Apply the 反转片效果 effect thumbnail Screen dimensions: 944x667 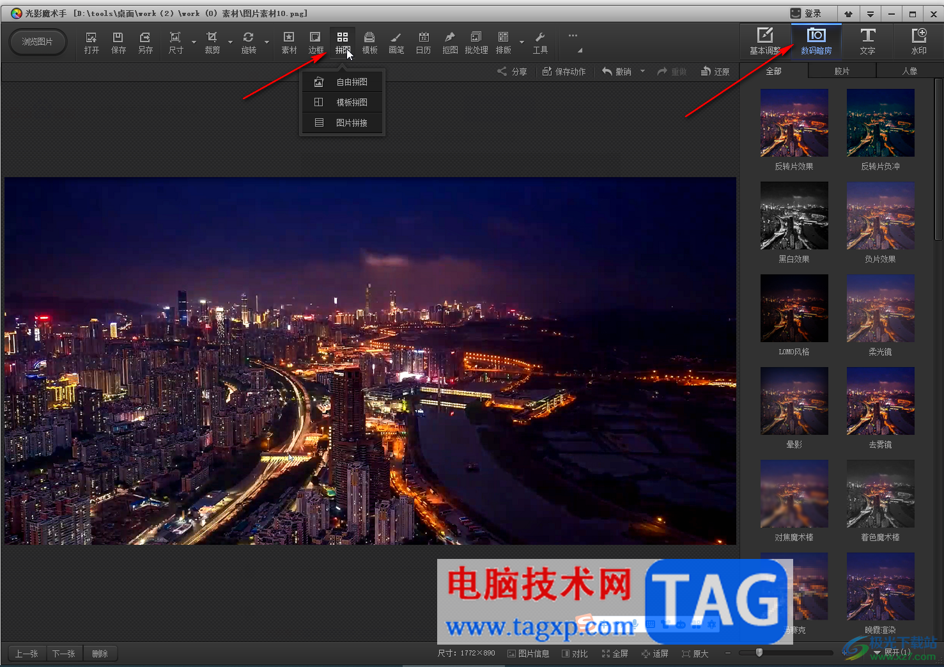click(x=794, y=123)
